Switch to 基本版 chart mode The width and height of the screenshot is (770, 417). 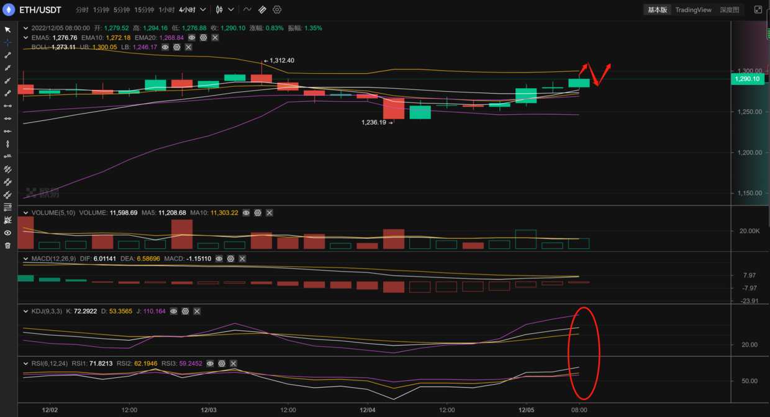(x=657, y=10)
